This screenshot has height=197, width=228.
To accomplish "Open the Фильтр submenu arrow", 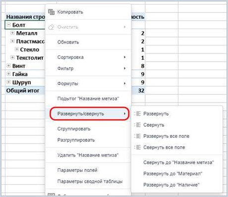I will [125, 68].
